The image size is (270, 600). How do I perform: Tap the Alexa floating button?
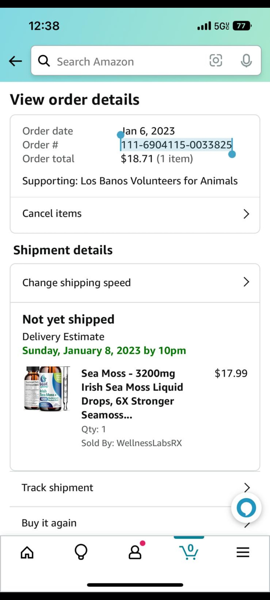tap(246, 508)
